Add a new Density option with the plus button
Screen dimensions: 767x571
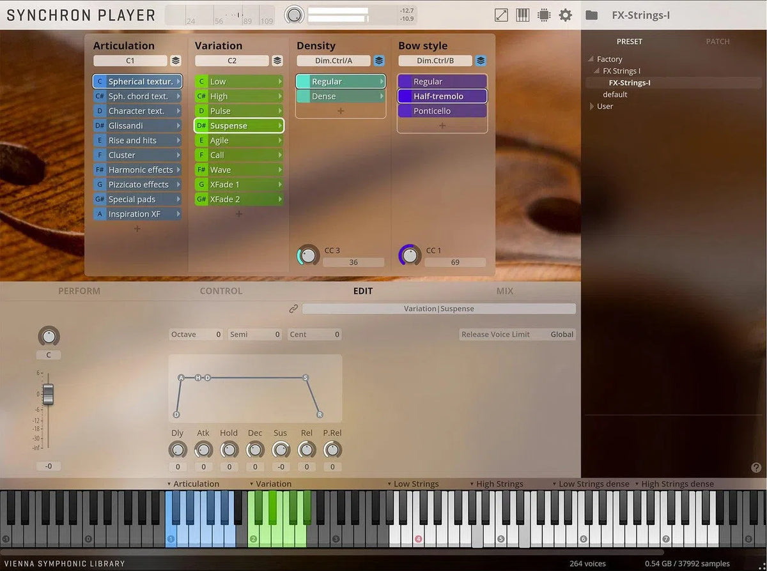pos(339,112)
